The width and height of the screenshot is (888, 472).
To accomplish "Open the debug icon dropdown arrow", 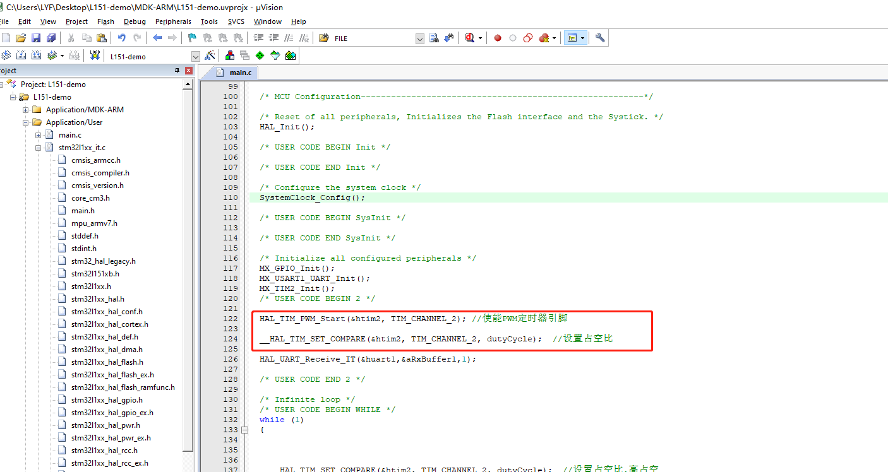I will pos(480,38).
